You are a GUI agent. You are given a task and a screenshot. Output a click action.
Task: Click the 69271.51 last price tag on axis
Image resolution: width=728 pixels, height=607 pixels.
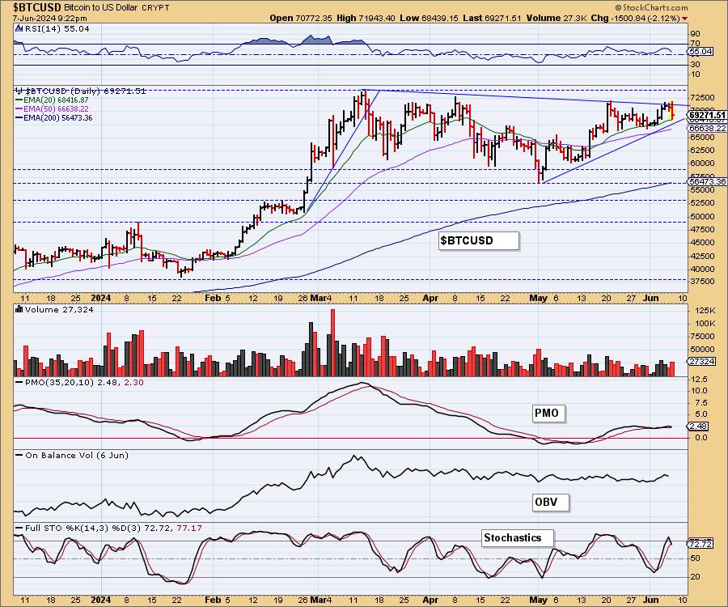coord(707,115)
